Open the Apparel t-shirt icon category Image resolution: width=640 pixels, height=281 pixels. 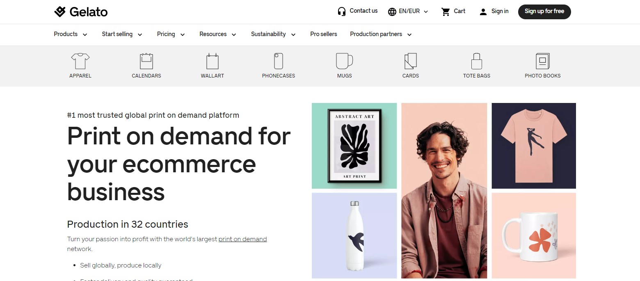point(80,61)
